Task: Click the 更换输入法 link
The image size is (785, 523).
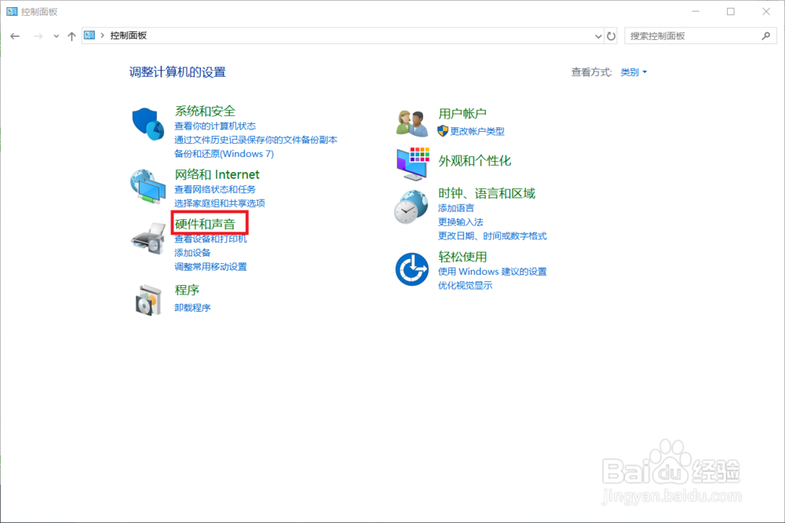Action: coord(461,222)
